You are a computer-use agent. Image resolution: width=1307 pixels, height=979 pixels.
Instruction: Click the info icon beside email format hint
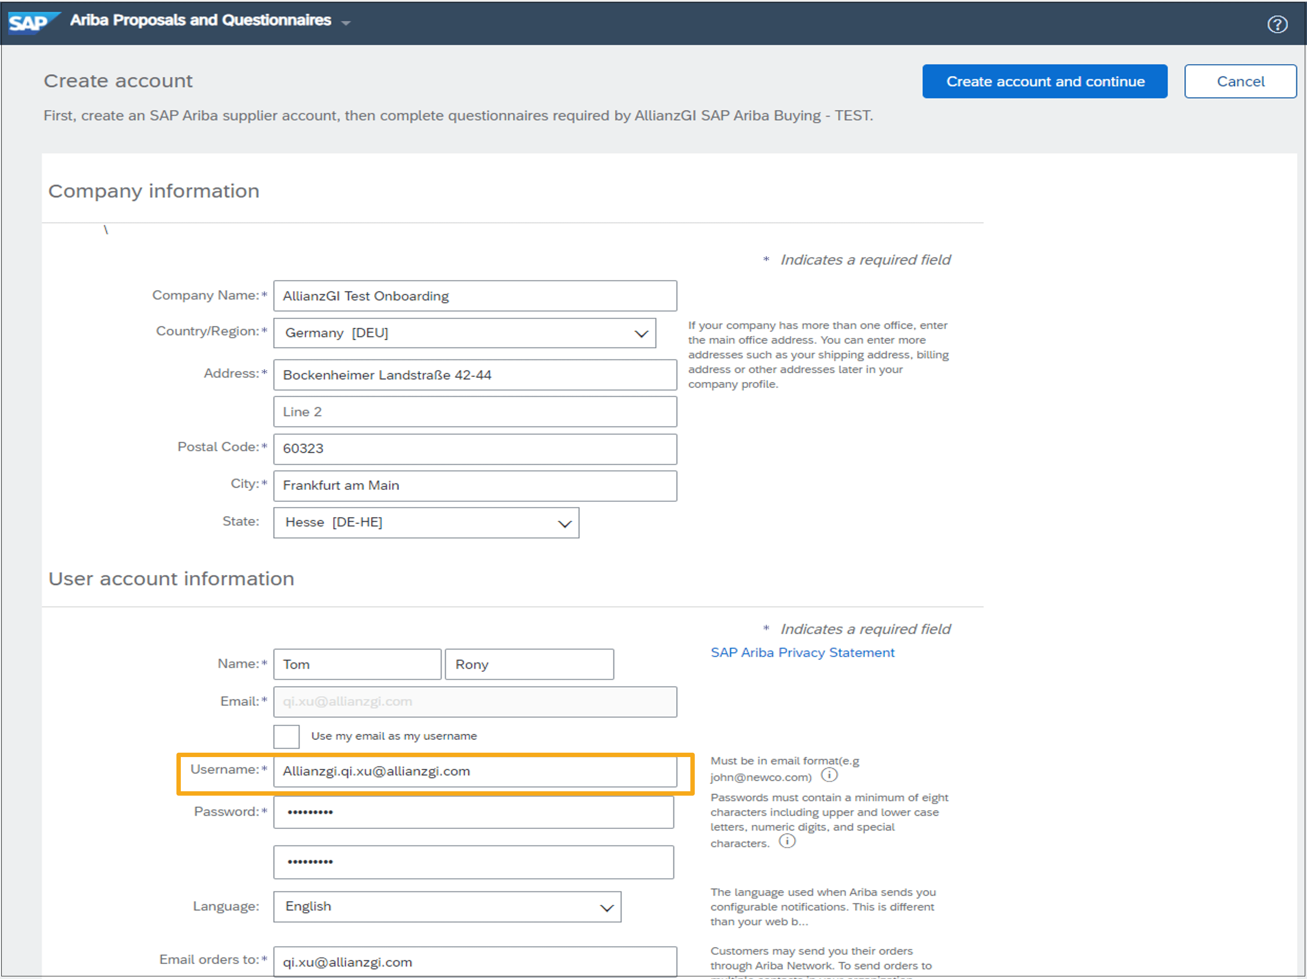point(829,775)
